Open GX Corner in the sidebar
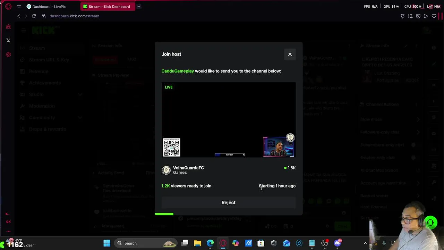444x250 pixels. click(x=8, y=27)
